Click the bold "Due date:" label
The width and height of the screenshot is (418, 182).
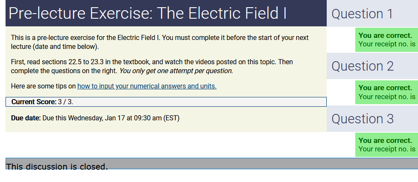coord(26,118)
